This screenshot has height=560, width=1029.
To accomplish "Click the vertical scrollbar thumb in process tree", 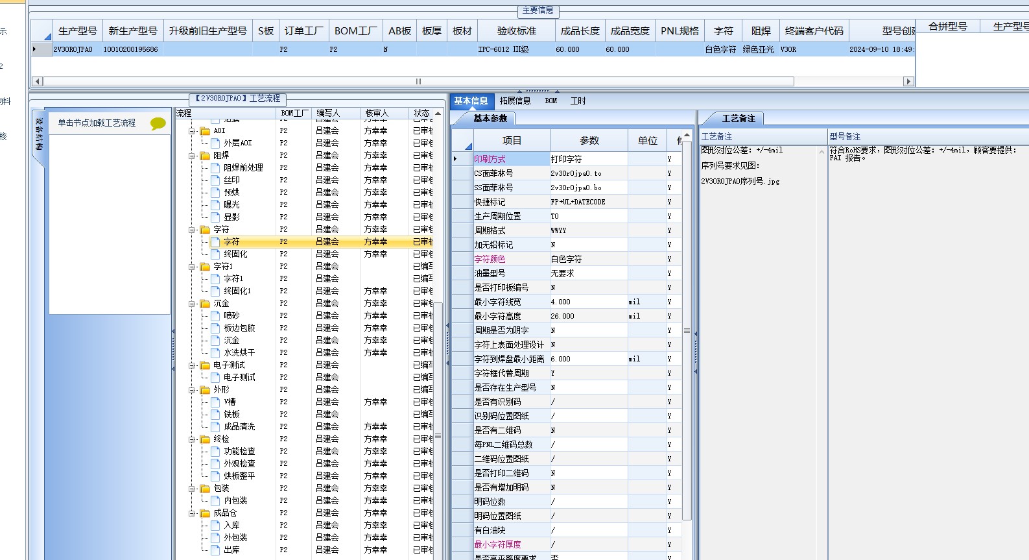I will [438, 436].
